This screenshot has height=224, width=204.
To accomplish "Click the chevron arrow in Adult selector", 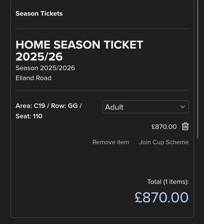I will [x=183, y=107].
